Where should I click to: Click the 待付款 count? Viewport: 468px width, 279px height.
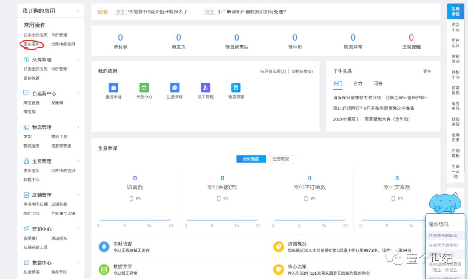click(120, 38)
